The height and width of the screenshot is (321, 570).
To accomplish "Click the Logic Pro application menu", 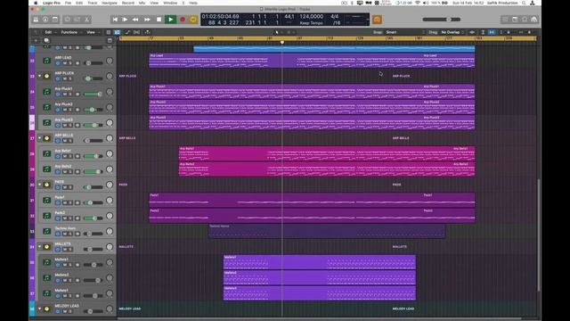I will pyautogui.click(x=52, y=3).
